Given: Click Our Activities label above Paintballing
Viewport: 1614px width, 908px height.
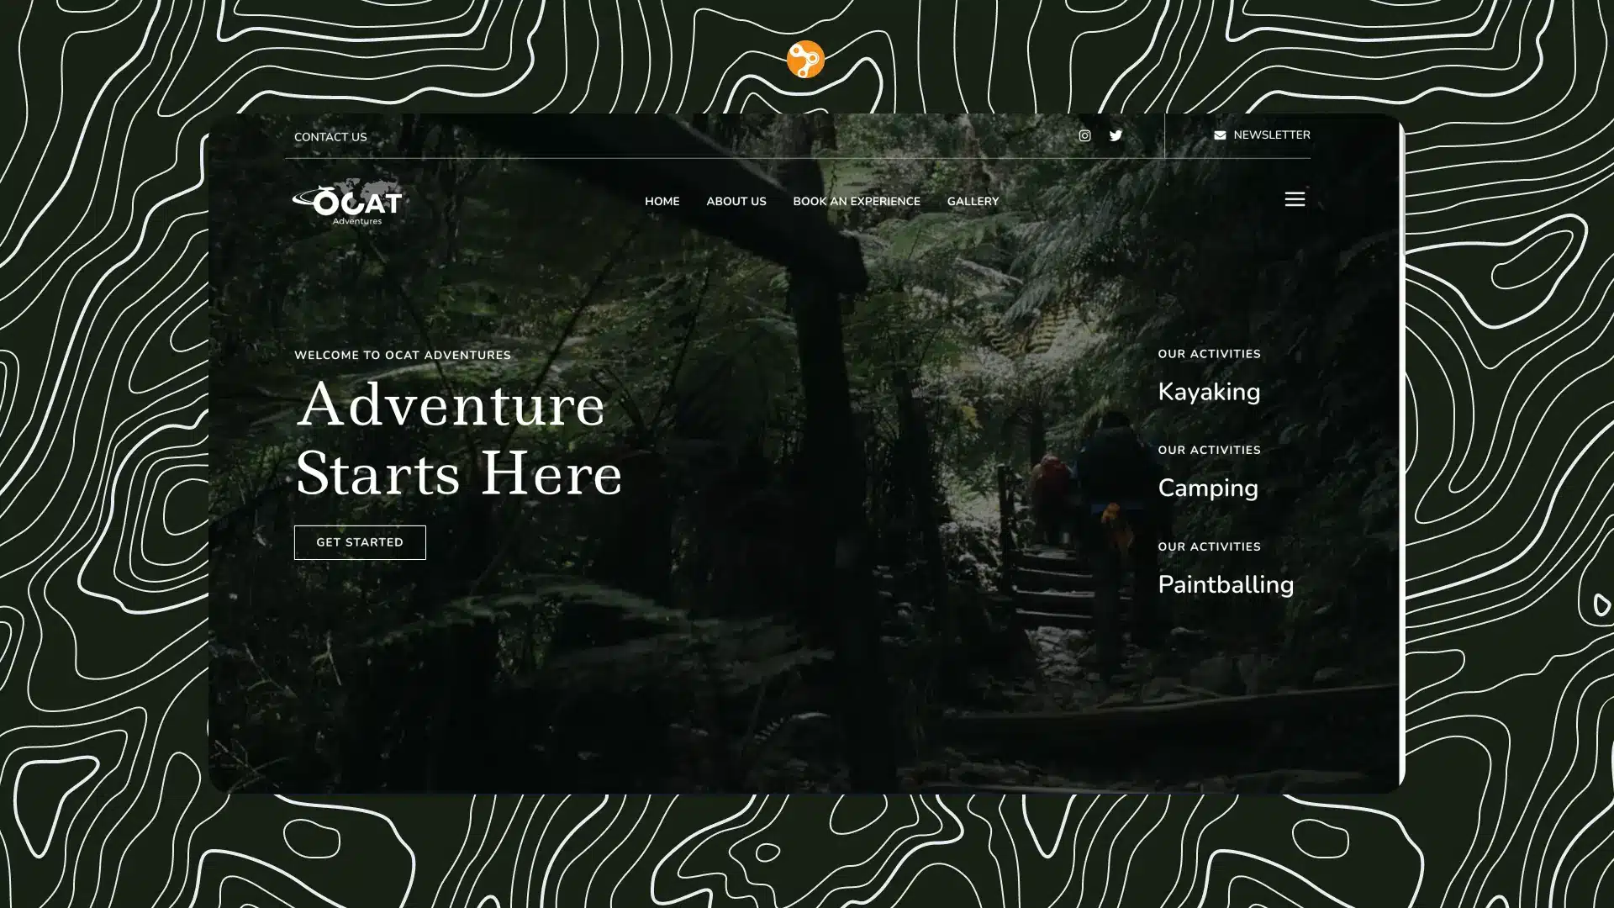Looking at the screenshot, I should [x=1209, y=547].
